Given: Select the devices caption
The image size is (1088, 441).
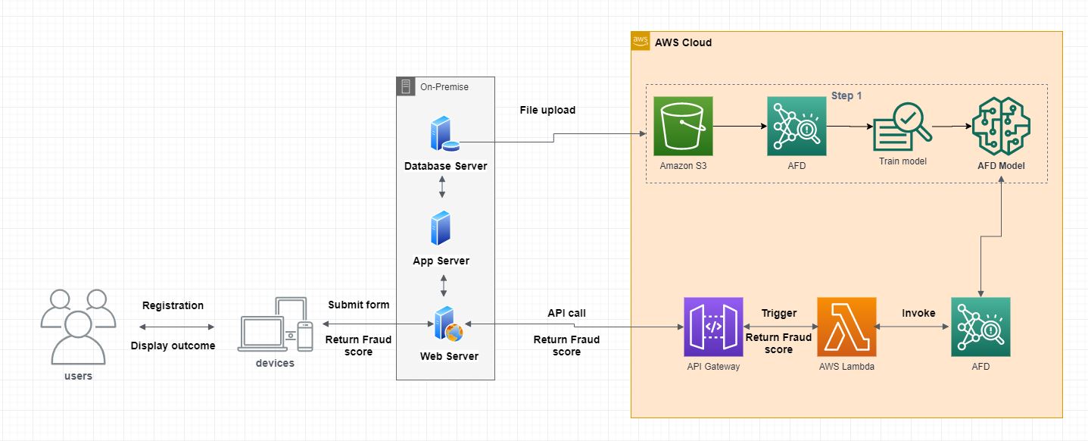Looking at the screenshot, I should pyautogui.click(x=275, y=363).
